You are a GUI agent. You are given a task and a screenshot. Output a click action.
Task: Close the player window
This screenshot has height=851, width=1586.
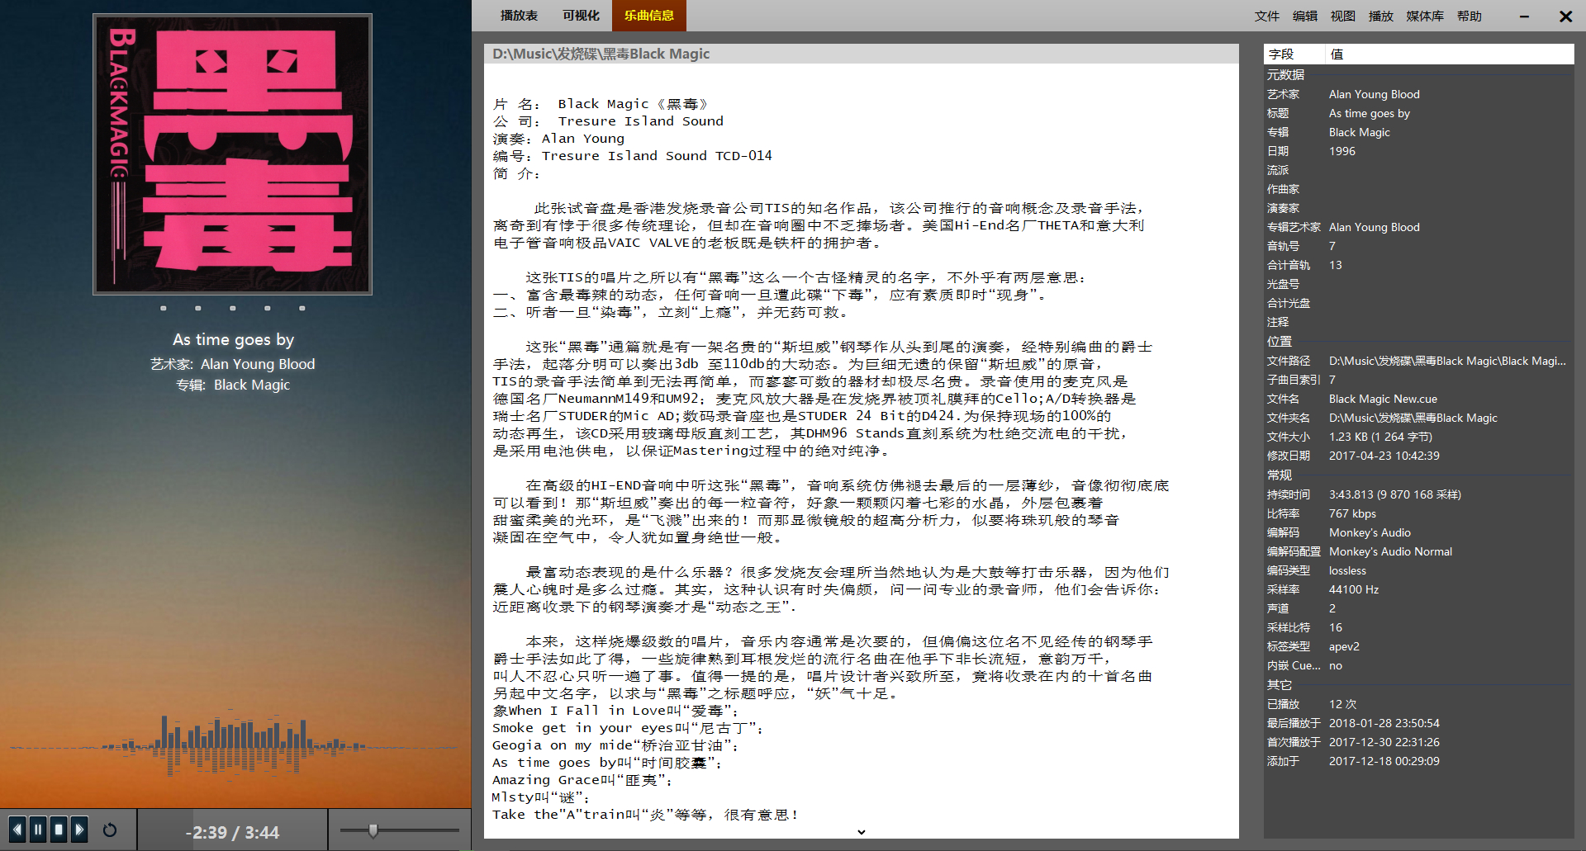pyautogui.click(x=1565, y=17)
